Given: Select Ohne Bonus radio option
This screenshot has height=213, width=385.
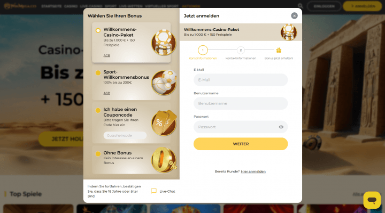Looking at the screenshot, I should (x=98, y=154).
